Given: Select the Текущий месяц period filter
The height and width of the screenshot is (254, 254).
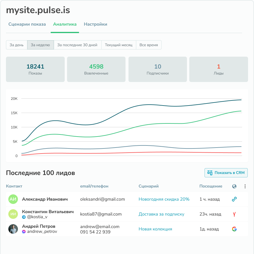Looking at the screenshot, I should click(x=119, y=45).
